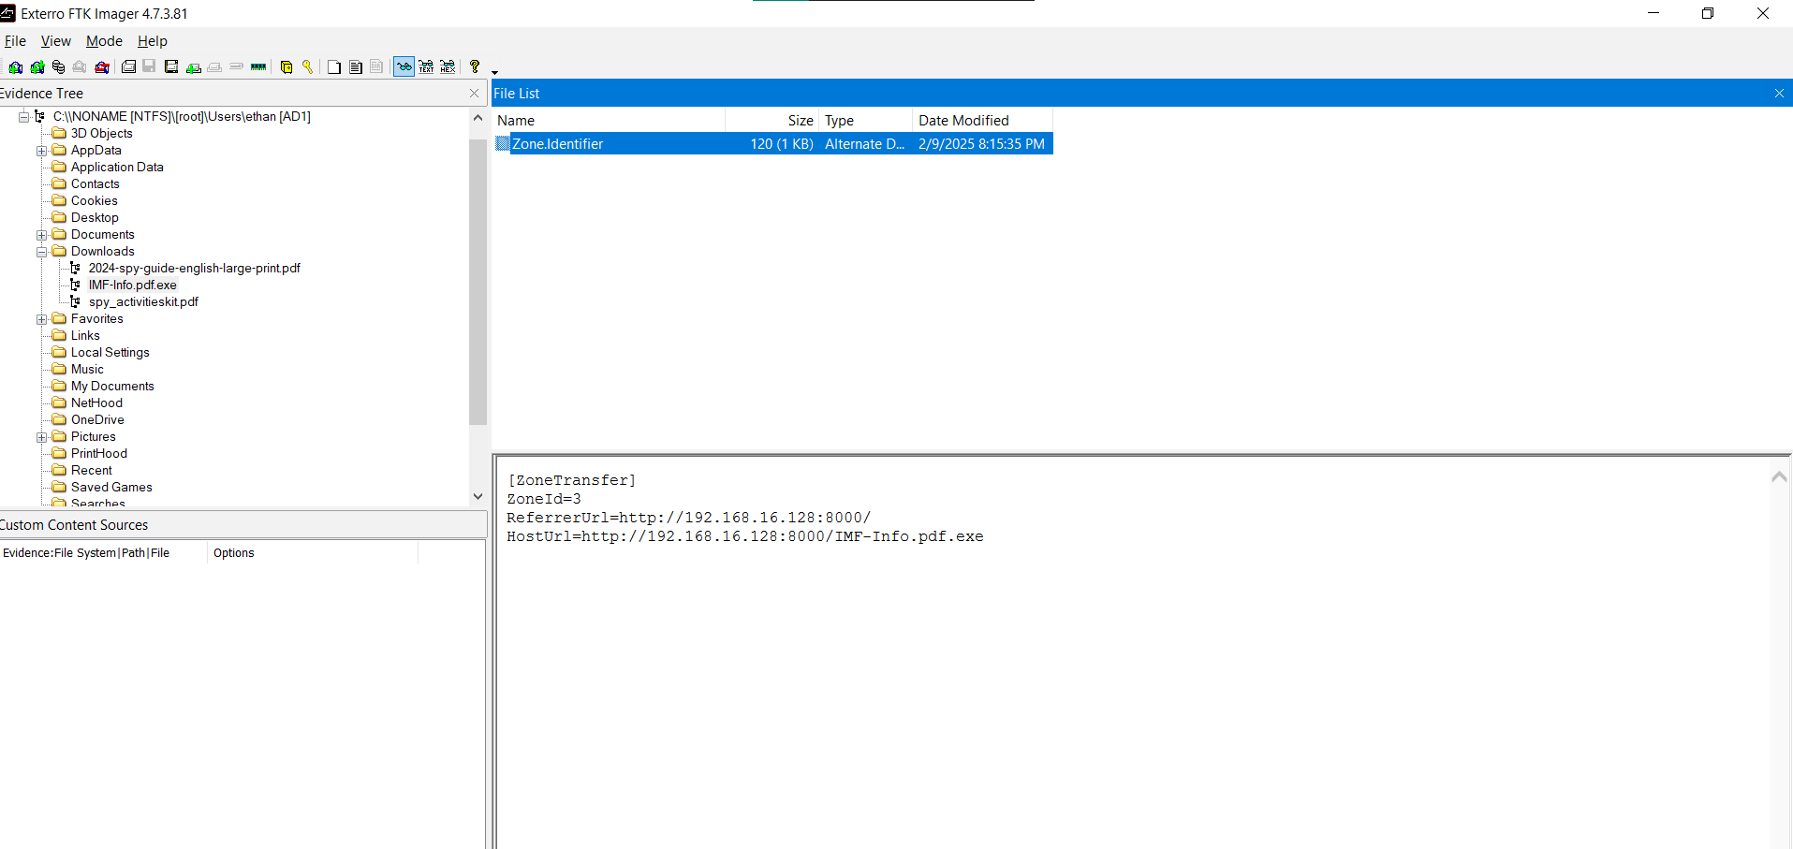
Task: Click the Evidence Tree vertical scrollbar
Action: tap(478, 281)
